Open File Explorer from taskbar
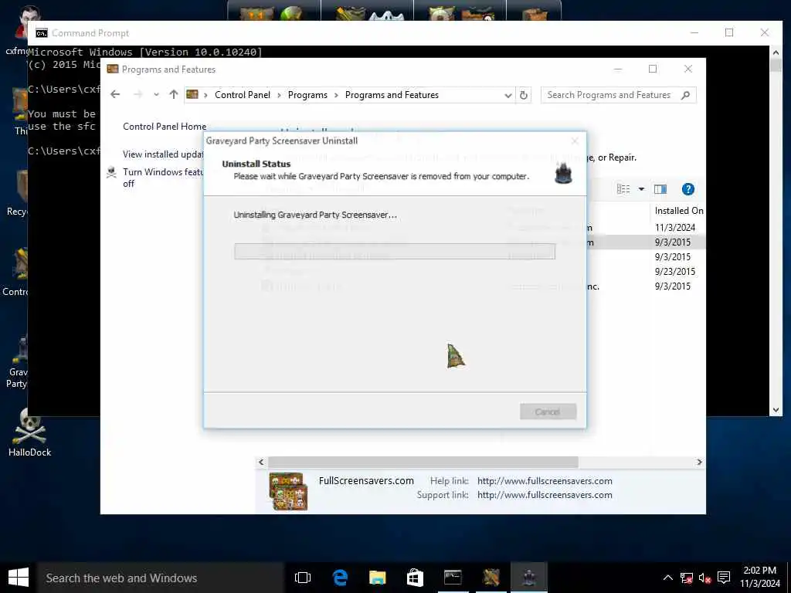Viewport: 791px width, 593px height. [377, 578]
